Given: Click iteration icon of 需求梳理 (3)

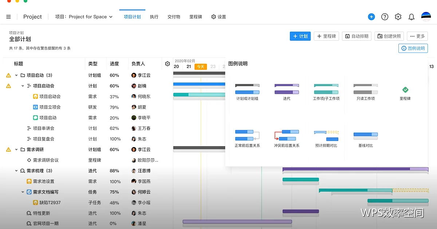Looking at the screenshot, I should (x=23, y=170).
